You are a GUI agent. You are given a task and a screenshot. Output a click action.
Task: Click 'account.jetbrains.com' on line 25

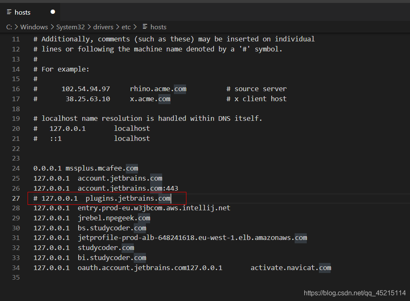point(120,178)
